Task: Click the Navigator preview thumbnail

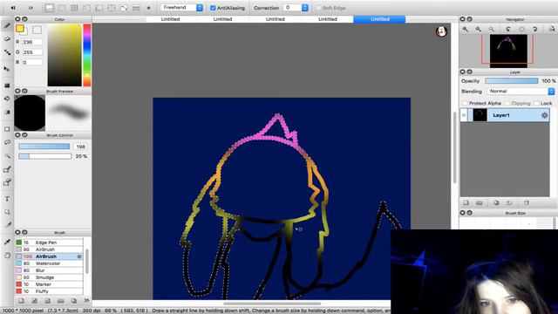Action: coord(508,51)
